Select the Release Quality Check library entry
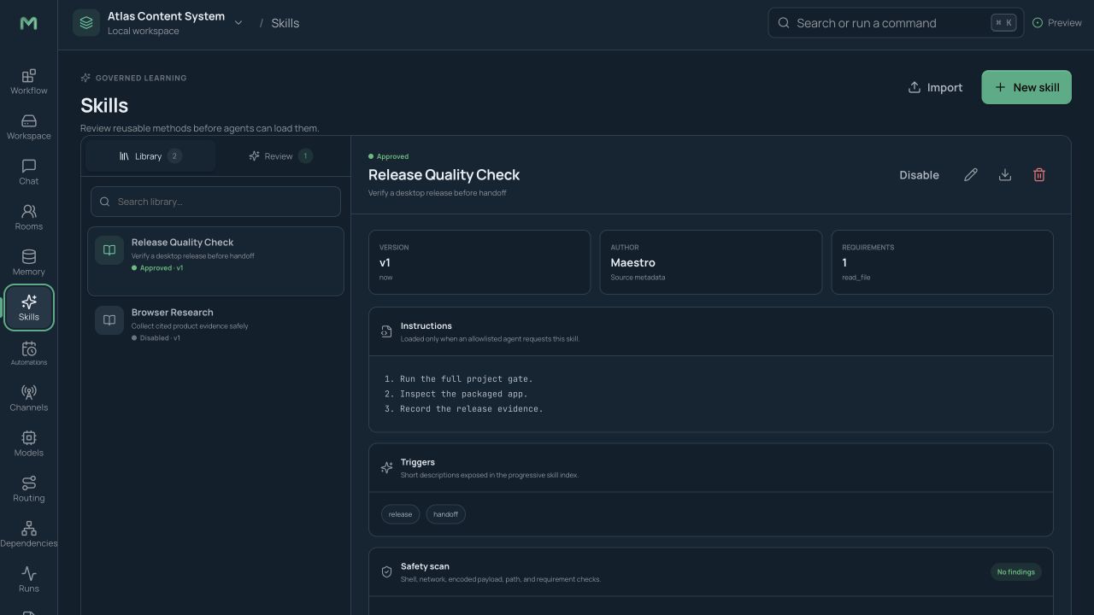1094x615 pixels. click(x=215, y=261)
